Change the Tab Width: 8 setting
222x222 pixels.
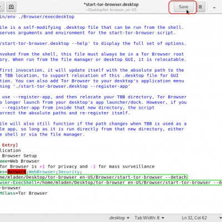pyautogui.click(x=149, y=218)
